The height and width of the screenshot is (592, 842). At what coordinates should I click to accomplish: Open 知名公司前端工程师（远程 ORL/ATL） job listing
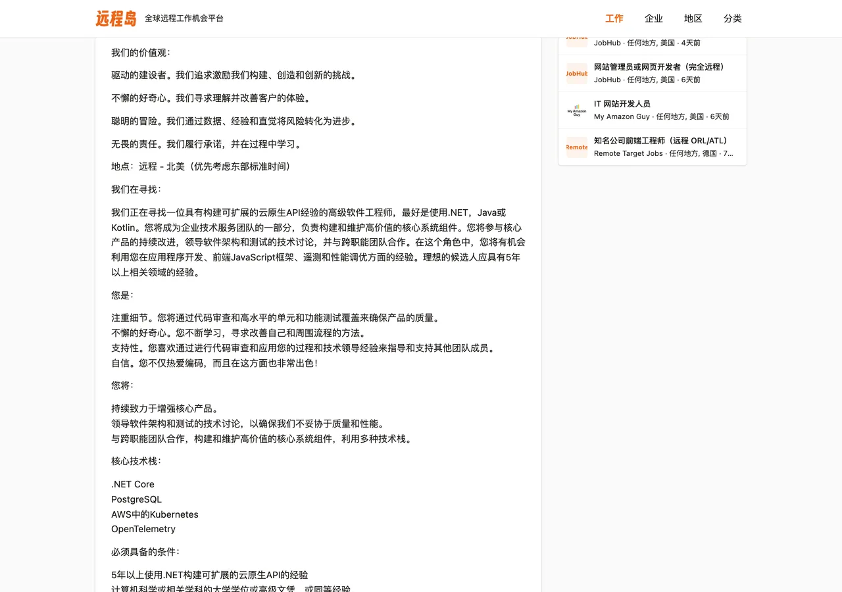660,141
